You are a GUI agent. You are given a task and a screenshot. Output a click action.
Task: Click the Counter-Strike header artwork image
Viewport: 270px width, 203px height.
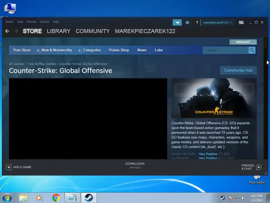click(x=214, y=98)
